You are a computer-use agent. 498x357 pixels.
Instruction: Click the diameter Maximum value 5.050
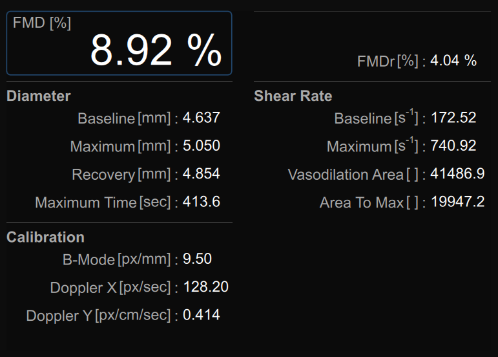[202, 146]
